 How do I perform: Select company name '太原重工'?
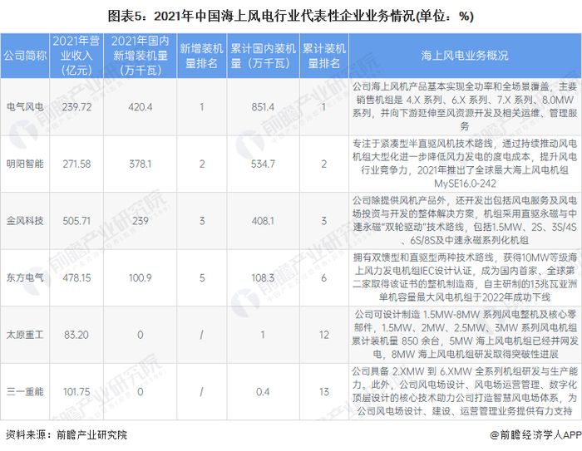tap(25, 335)
